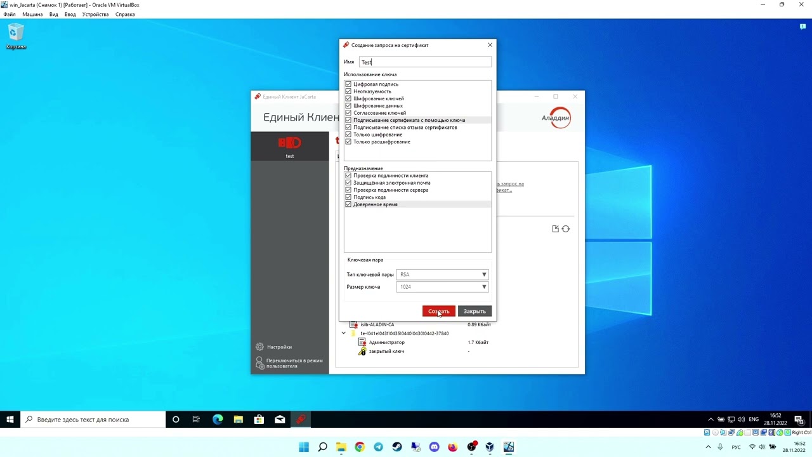Screen dimensions: 812x457
Task: Collapse the te-!041e container tree node
Action: coord(344,333)
